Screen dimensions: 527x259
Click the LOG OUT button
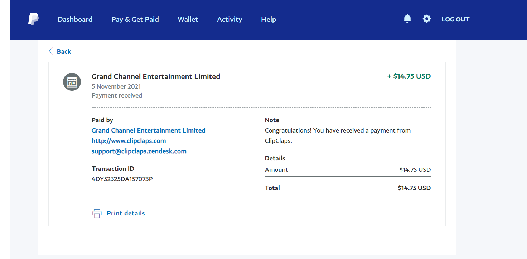point(455,19)
